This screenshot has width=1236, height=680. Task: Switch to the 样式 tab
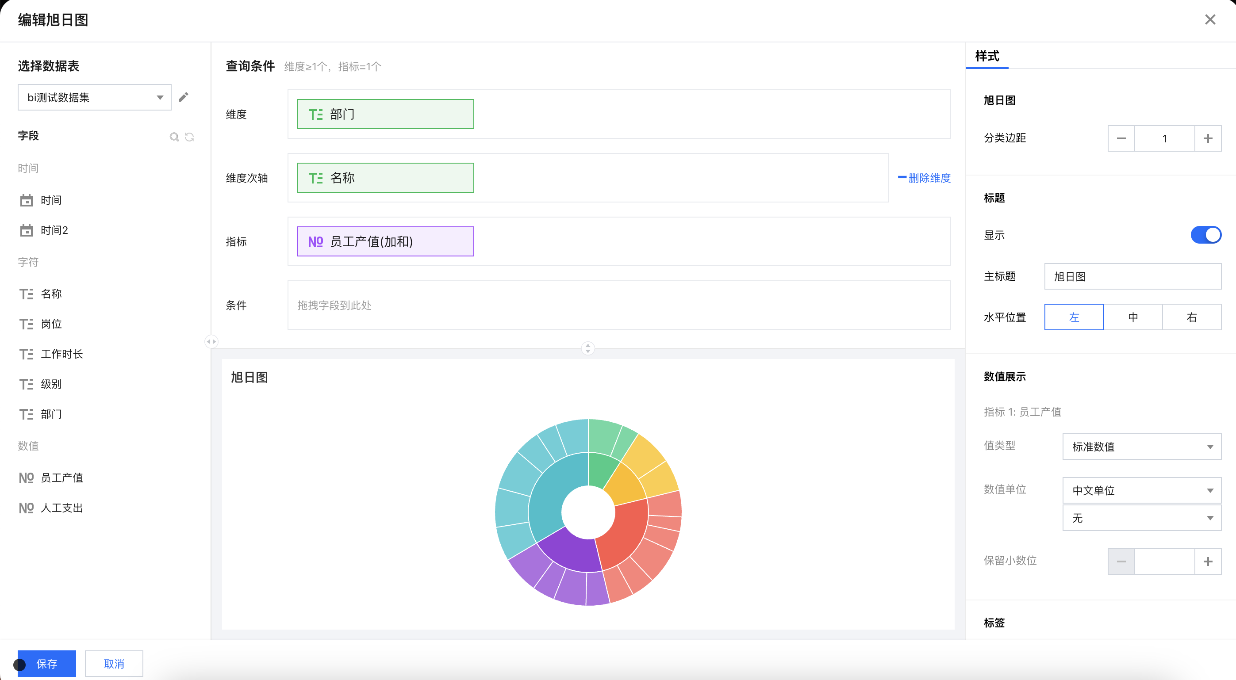[987, 56]
